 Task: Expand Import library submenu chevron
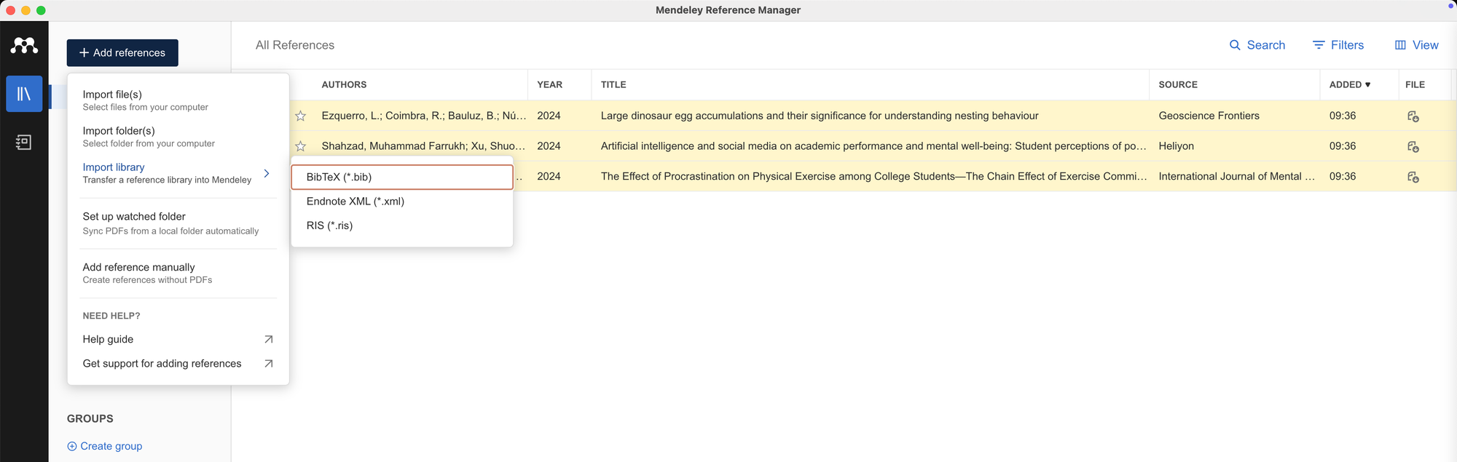pyautogui.click(x=267, y=173)
